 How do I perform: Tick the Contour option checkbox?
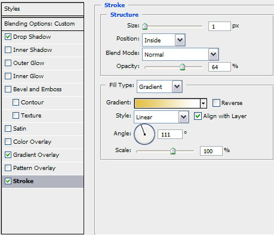coord(16,103)
